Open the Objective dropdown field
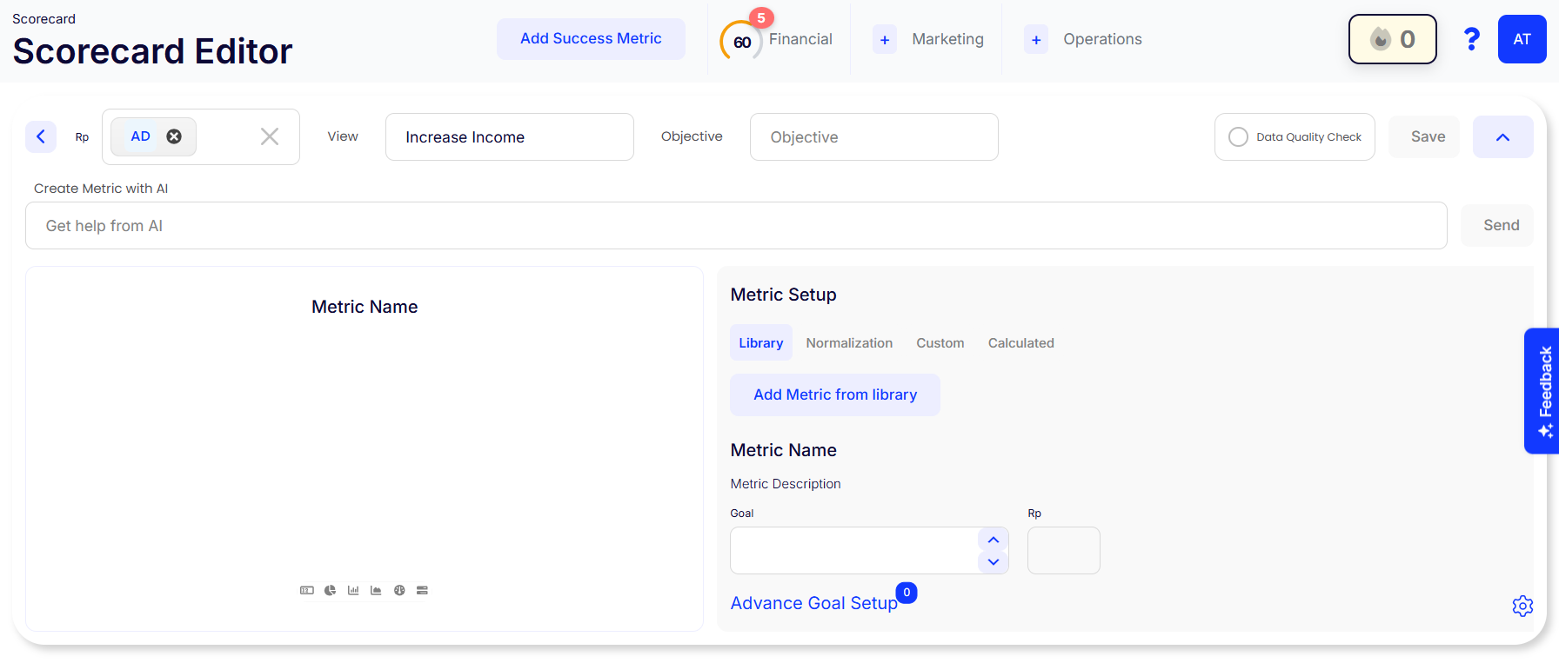 873,137
